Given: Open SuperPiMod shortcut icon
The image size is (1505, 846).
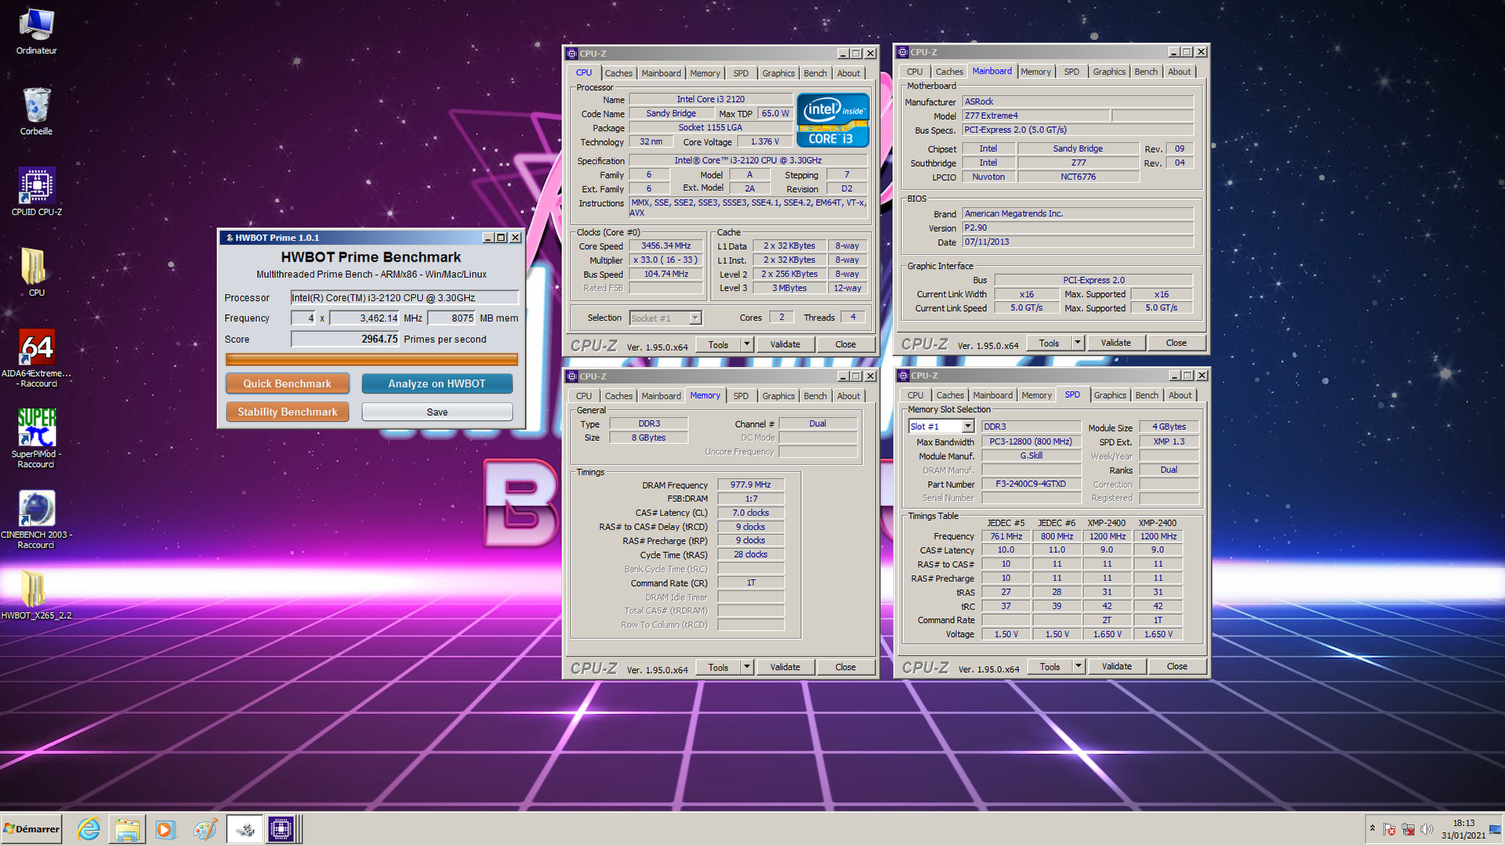Looking at the screenshot, I should [x=36, y=439].
